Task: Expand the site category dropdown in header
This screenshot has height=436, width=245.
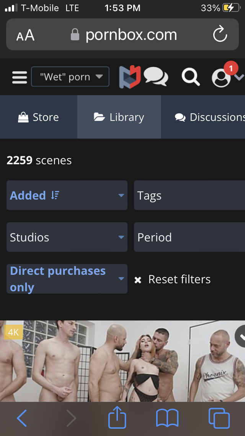Action: pos(70,77)
